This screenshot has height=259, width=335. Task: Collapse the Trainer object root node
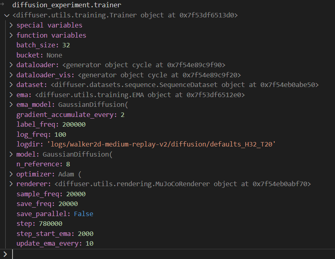click(6, 15)
